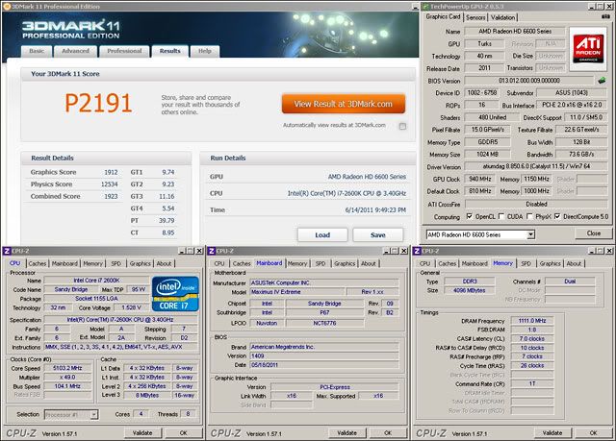Click the Graphics Score value 1912
Image resolution: width=616 pixels, height=441 pixels.
[111, 172]
